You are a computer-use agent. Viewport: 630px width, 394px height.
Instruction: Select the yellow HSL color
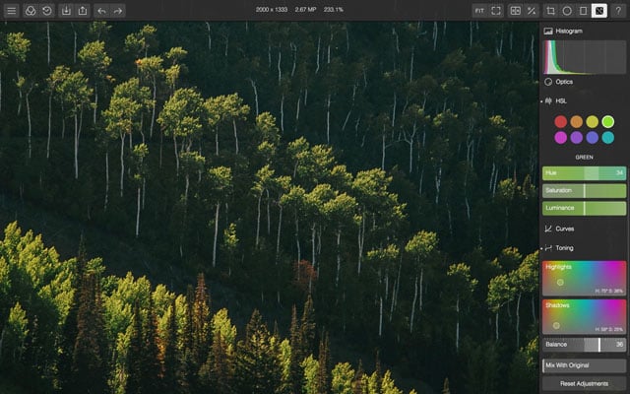[x=592, y=121]
